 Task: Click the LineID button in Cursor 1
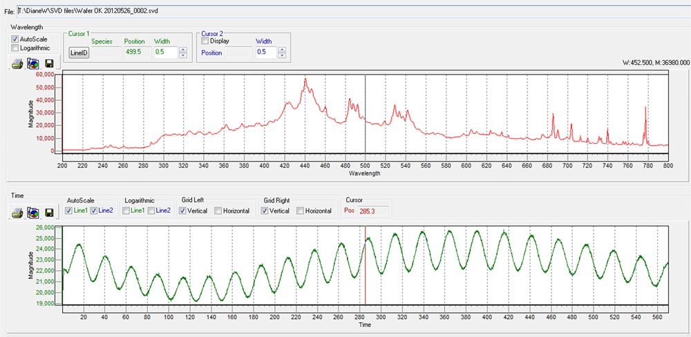pyautogui.click(x=79, y=53)
